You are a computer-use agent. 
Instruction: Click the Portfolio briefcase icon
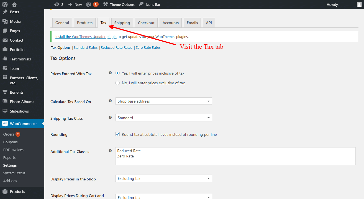click(x=5, y=50)
